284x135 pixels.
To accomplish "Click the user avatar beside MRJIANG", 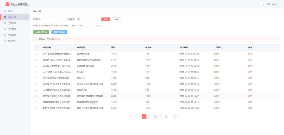I will pos(263,4).
